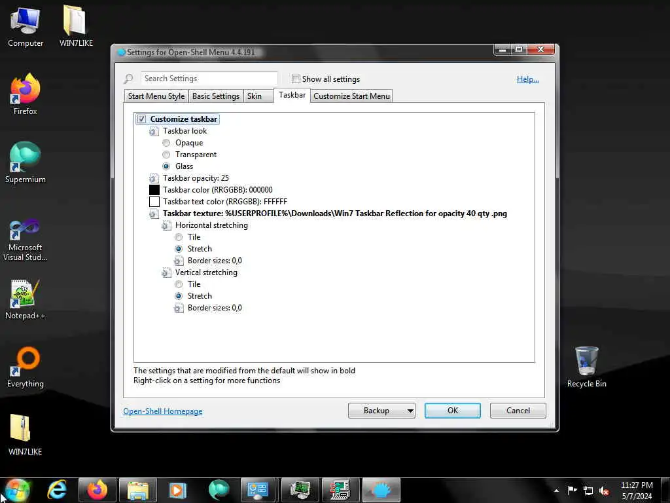Screen dimensions: 670x503
Task: Visit the Open-Shell Homepage link
Action: tap(163, 411)
